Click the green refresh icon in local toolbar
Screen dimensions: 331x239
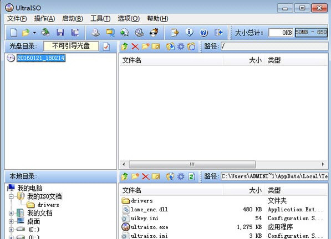pyautogui.click(x=191, y=176)
